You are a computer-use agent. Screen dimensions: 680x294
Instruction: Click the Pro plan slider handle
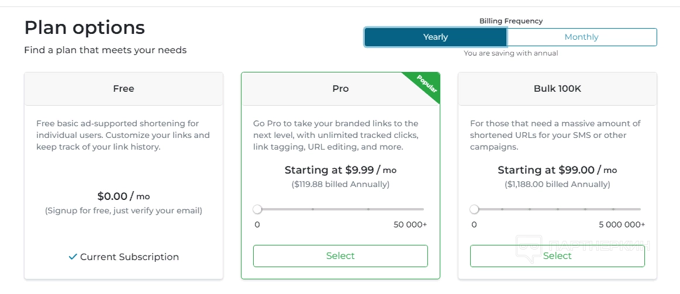[x=257, y=209]
